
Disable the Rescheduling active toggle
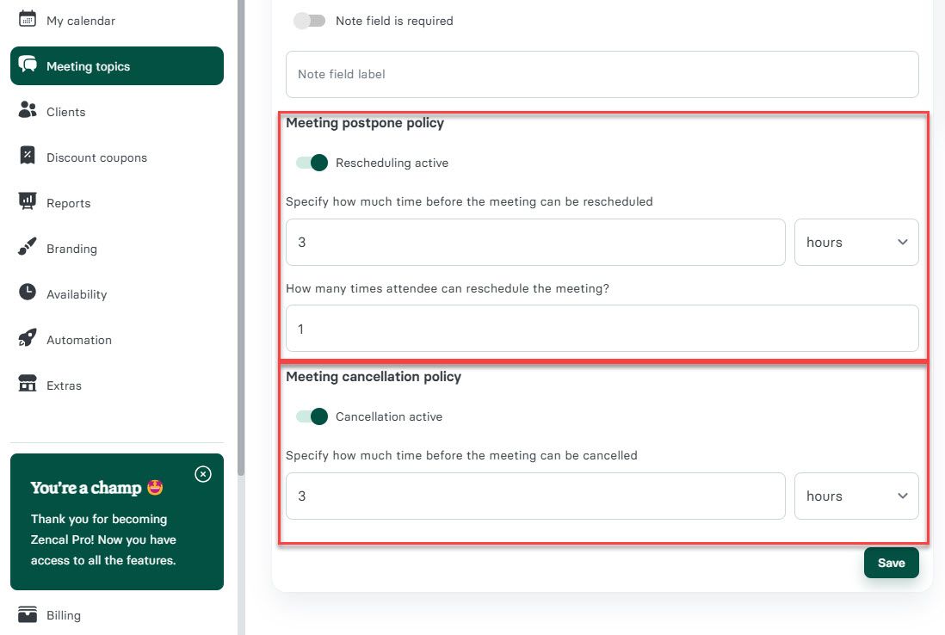[311, 163]
